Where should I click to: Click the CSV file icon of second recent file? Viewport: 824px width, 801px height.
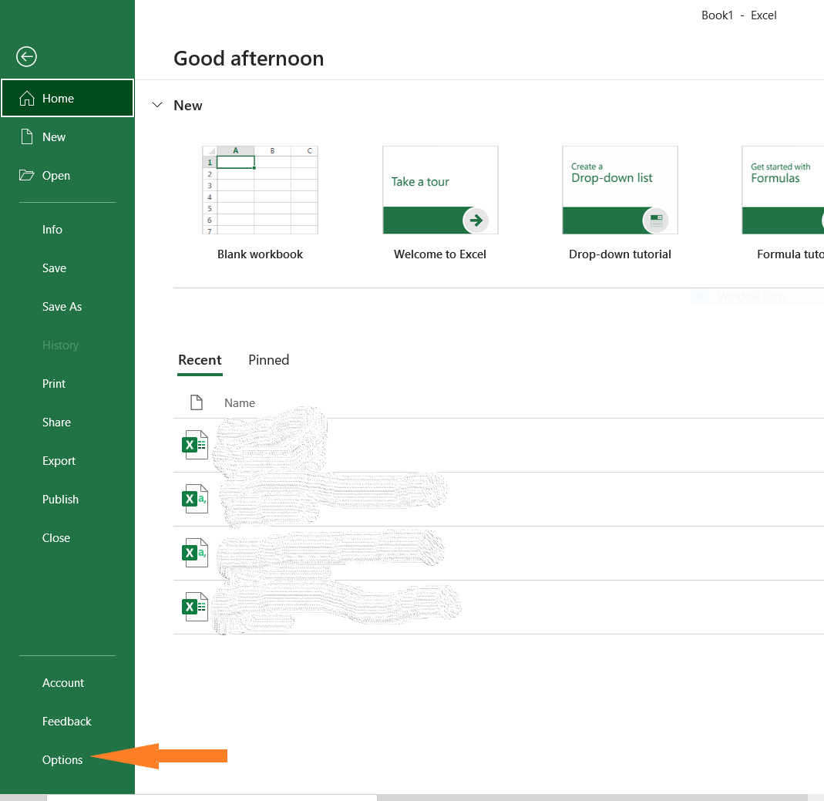coord(195,499)
